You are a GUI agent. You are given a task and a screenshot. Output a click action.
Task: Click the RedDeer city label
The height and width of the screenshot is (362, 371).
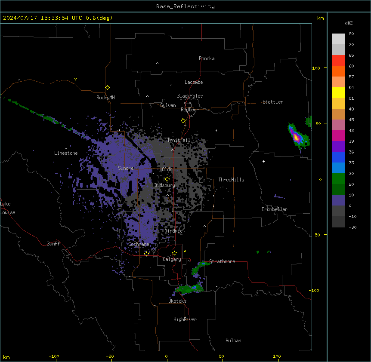coord(189,110)
